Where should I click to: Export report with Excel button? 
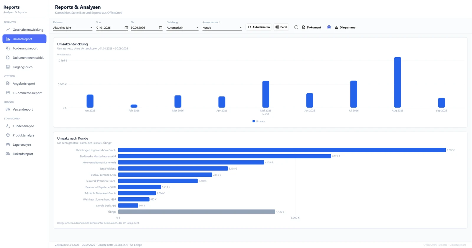click(281, 27)
